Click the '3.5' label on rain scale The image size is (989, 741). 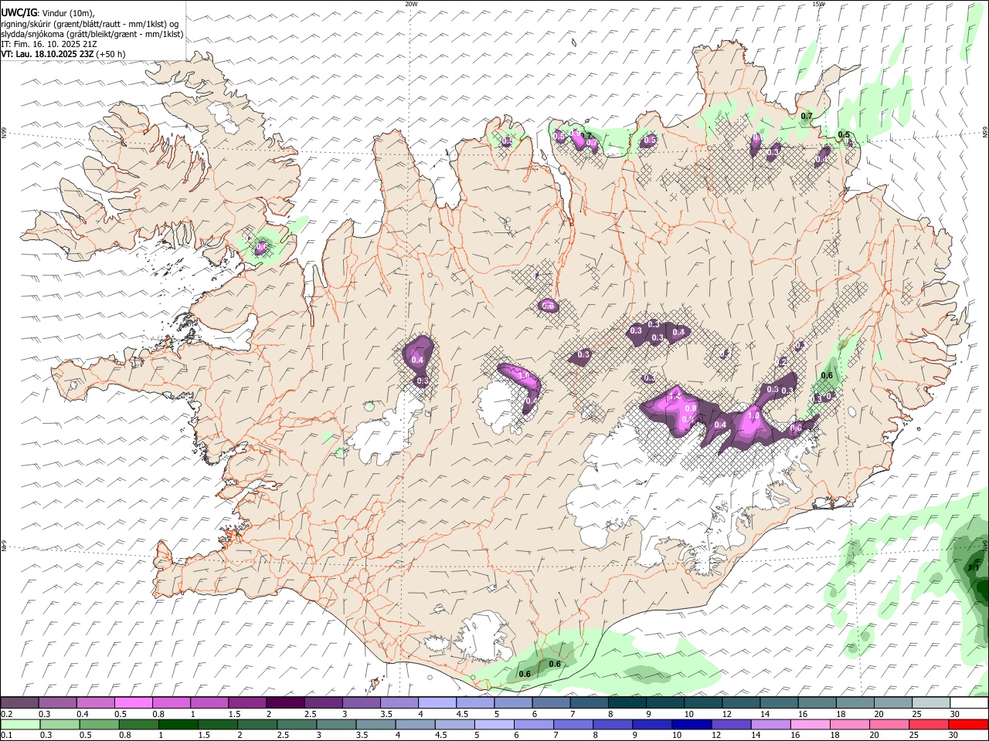(x=361, y=736)
